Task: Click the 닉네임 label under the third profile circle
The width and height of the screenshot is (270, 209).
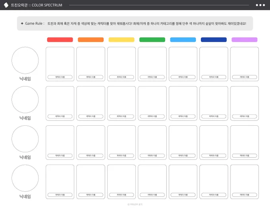Action: (25, 157)
